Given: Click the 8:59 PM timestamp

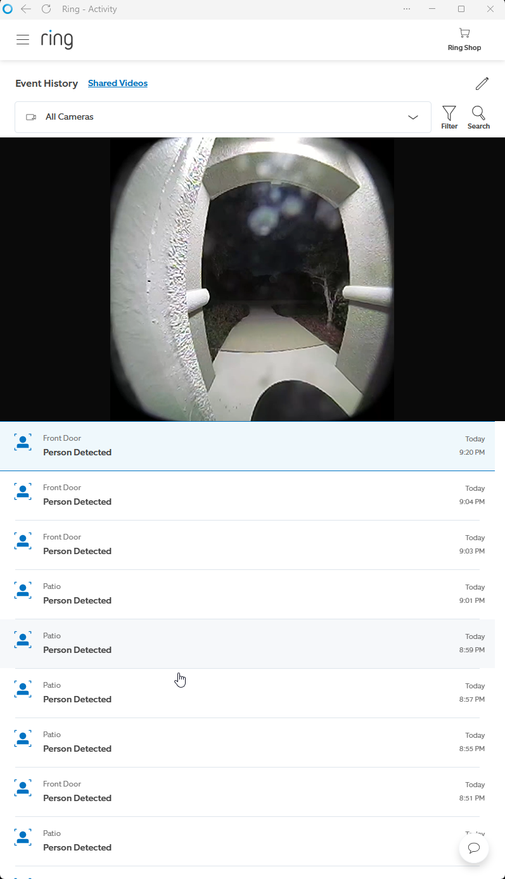Looking at the screenshot, I should 472,650.
